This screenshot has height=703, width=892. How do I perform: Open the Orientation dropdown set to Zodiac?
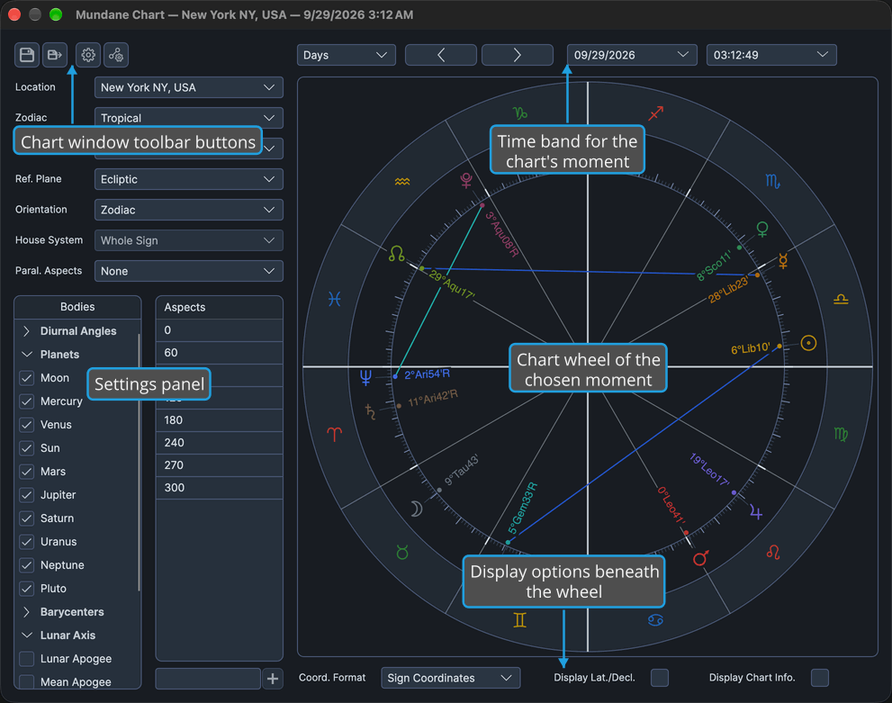tap(189, 210)
